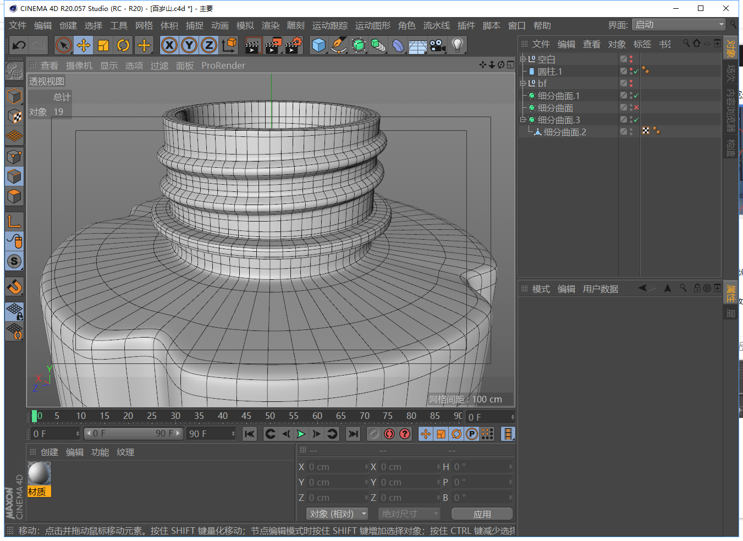Viewport: 743px width, 541px height.
Task: Enable the disabled 细分曲面 generator
Action: tap(636, 108)
